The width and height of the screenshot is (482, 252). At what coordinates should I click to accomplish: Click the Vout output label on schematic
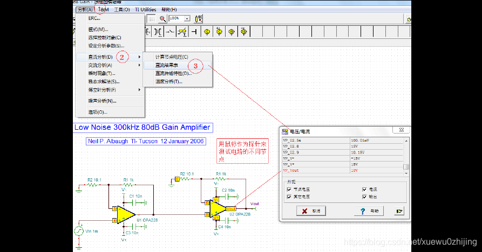(x=255, y=204)
